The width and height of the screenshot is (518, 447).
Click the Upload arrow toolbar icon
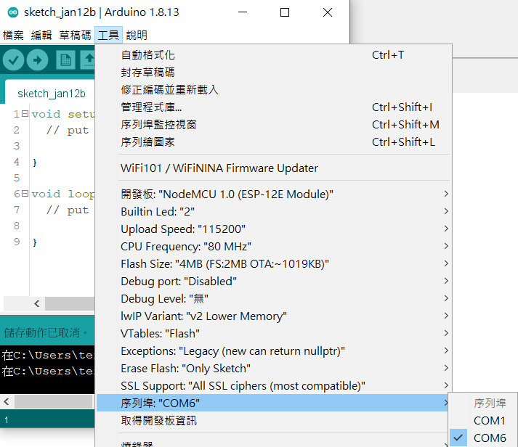point(37,60)
